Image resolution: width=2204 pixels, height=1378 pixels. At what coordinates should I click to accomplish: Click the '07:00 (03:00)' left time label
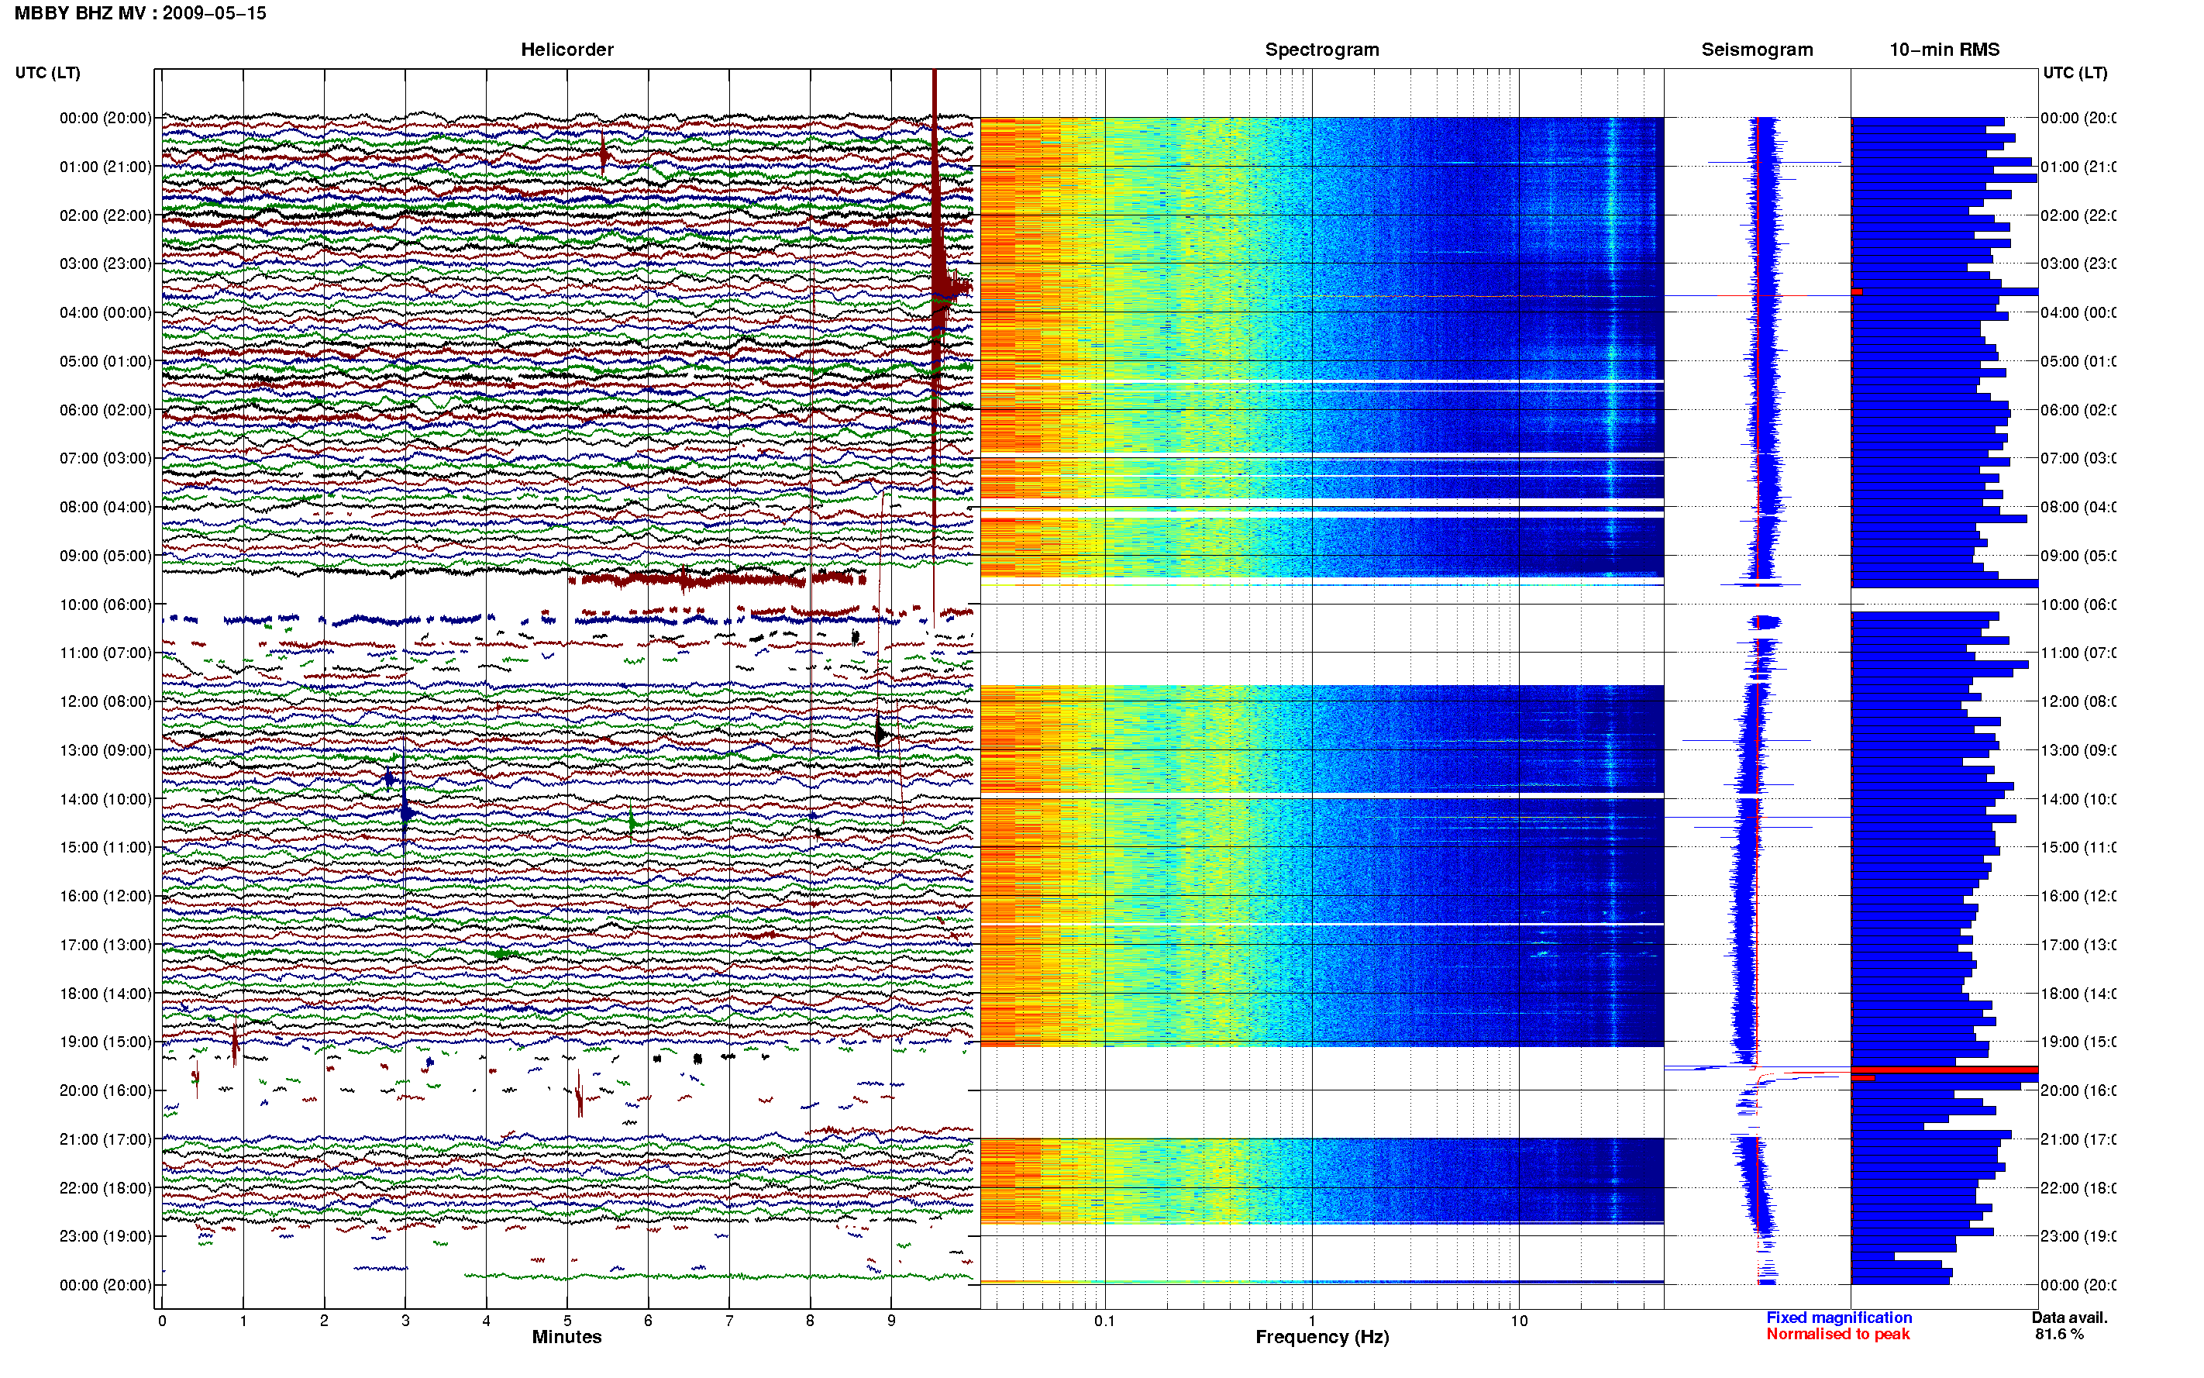(105, 457)
